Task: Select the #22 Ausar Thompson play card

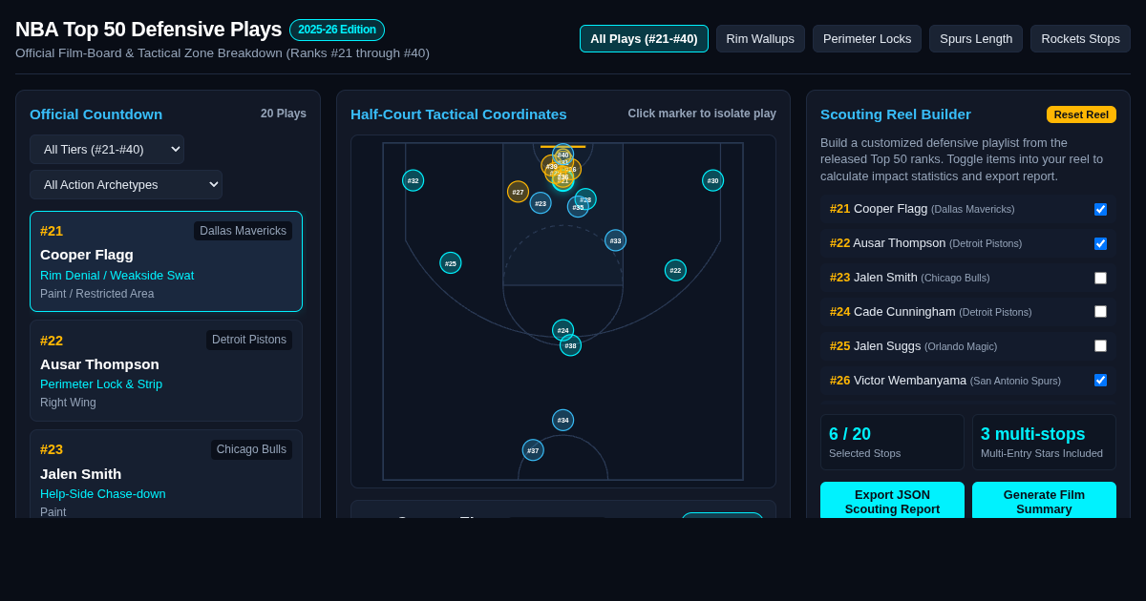Action: pyautogui.click(x=166, y=370)
